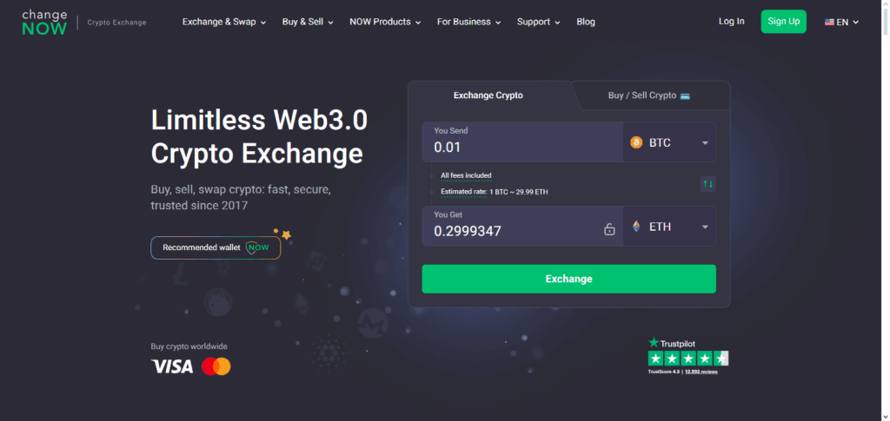The height and width of the screenshot is (421, 890).
Task: Click the Ethereum coin icon
Action: click(x=636, y=227)
